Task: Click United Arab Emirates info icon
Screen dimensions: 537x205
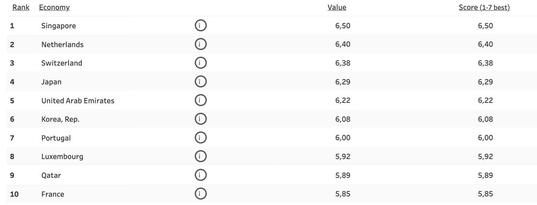Action: coord(201,101)
